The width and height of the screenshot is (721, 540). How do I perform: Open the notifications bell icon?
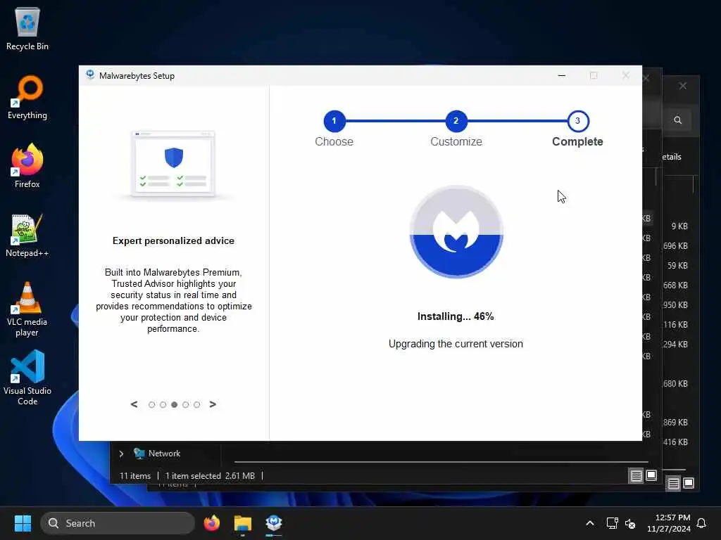click(x=702, y=523)
